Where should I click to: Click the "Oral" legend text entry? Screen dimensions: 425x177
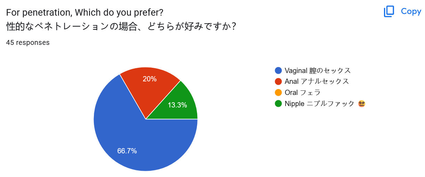(302, 92)
